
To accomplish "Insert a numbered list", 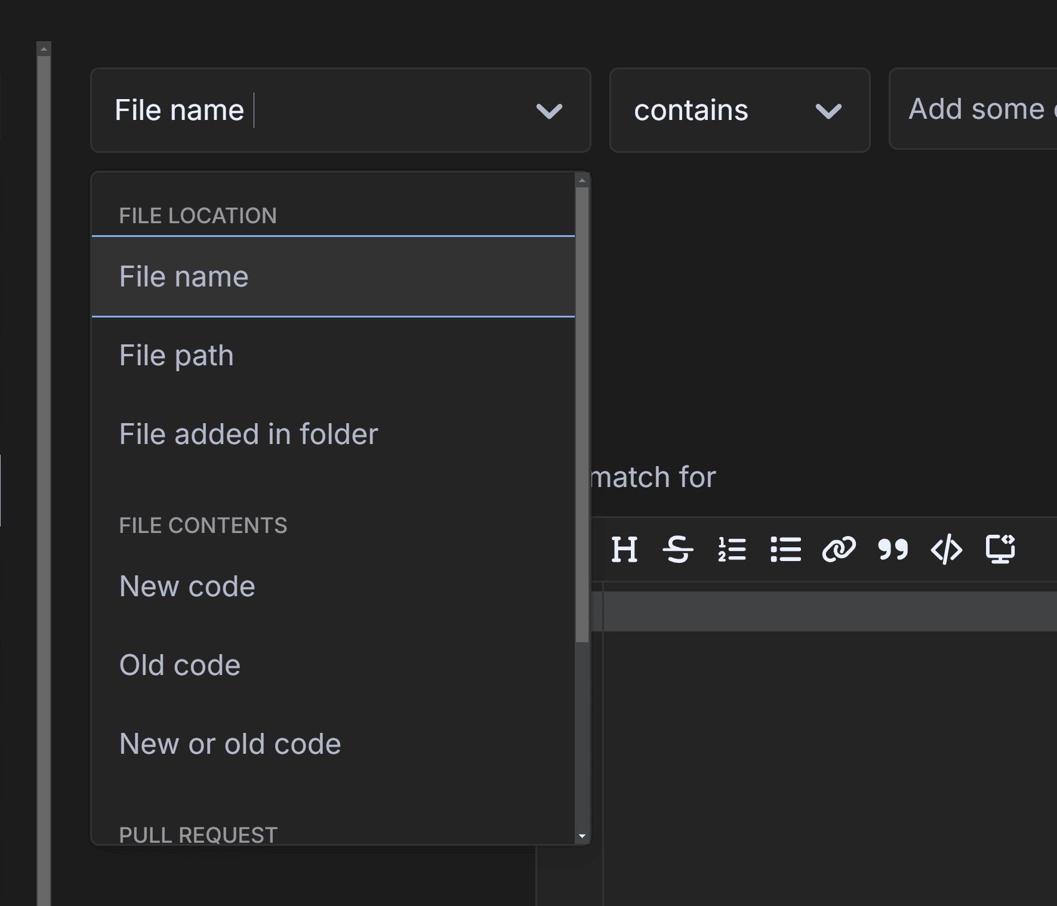I will 732,549.
